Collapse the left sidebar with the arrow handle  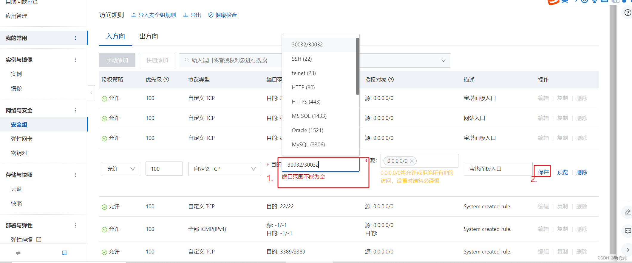click(x=91, y=93)
